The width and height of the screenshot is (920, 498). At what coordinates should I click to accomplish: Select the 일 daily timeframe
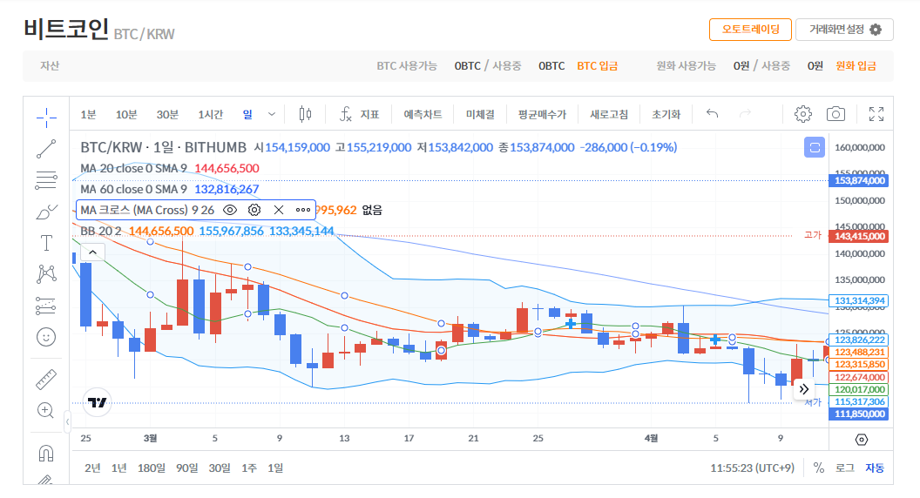(247, 114)
